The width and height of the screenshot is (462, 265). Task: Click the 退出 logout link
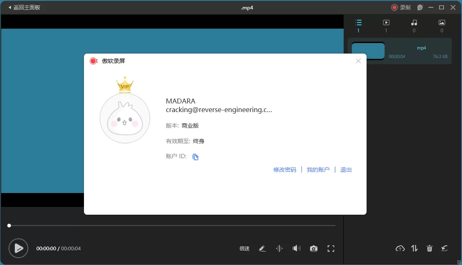[x=346, y=169]
